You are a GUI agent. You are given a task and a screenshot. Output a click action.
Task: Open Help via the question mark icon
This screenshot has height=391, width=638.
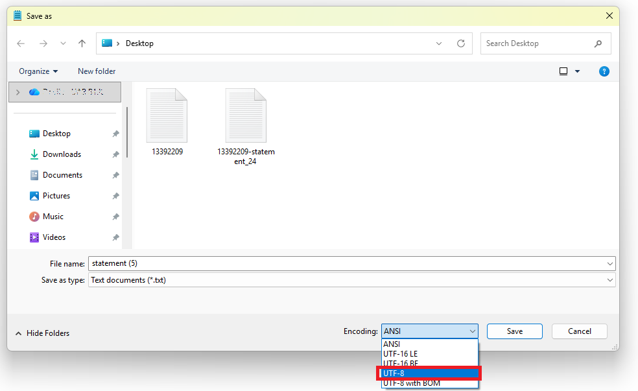pos(604,71)
